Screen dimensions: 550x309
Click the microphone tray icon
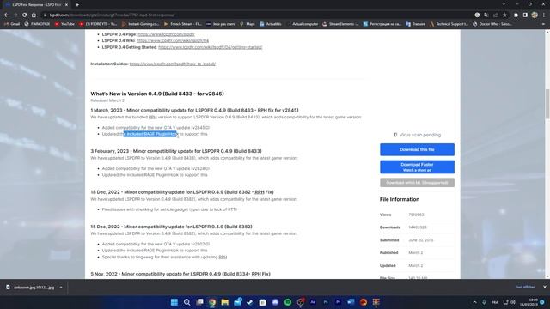[x=484, y=302]
